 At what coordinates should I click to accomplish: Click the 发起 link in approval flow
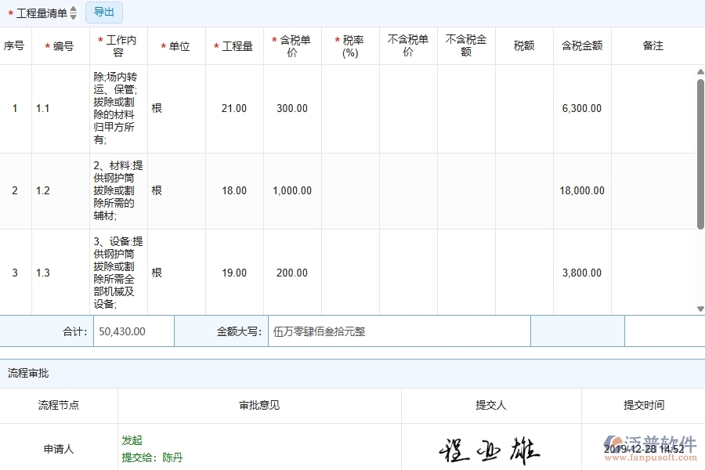click(x=132, y=440)
